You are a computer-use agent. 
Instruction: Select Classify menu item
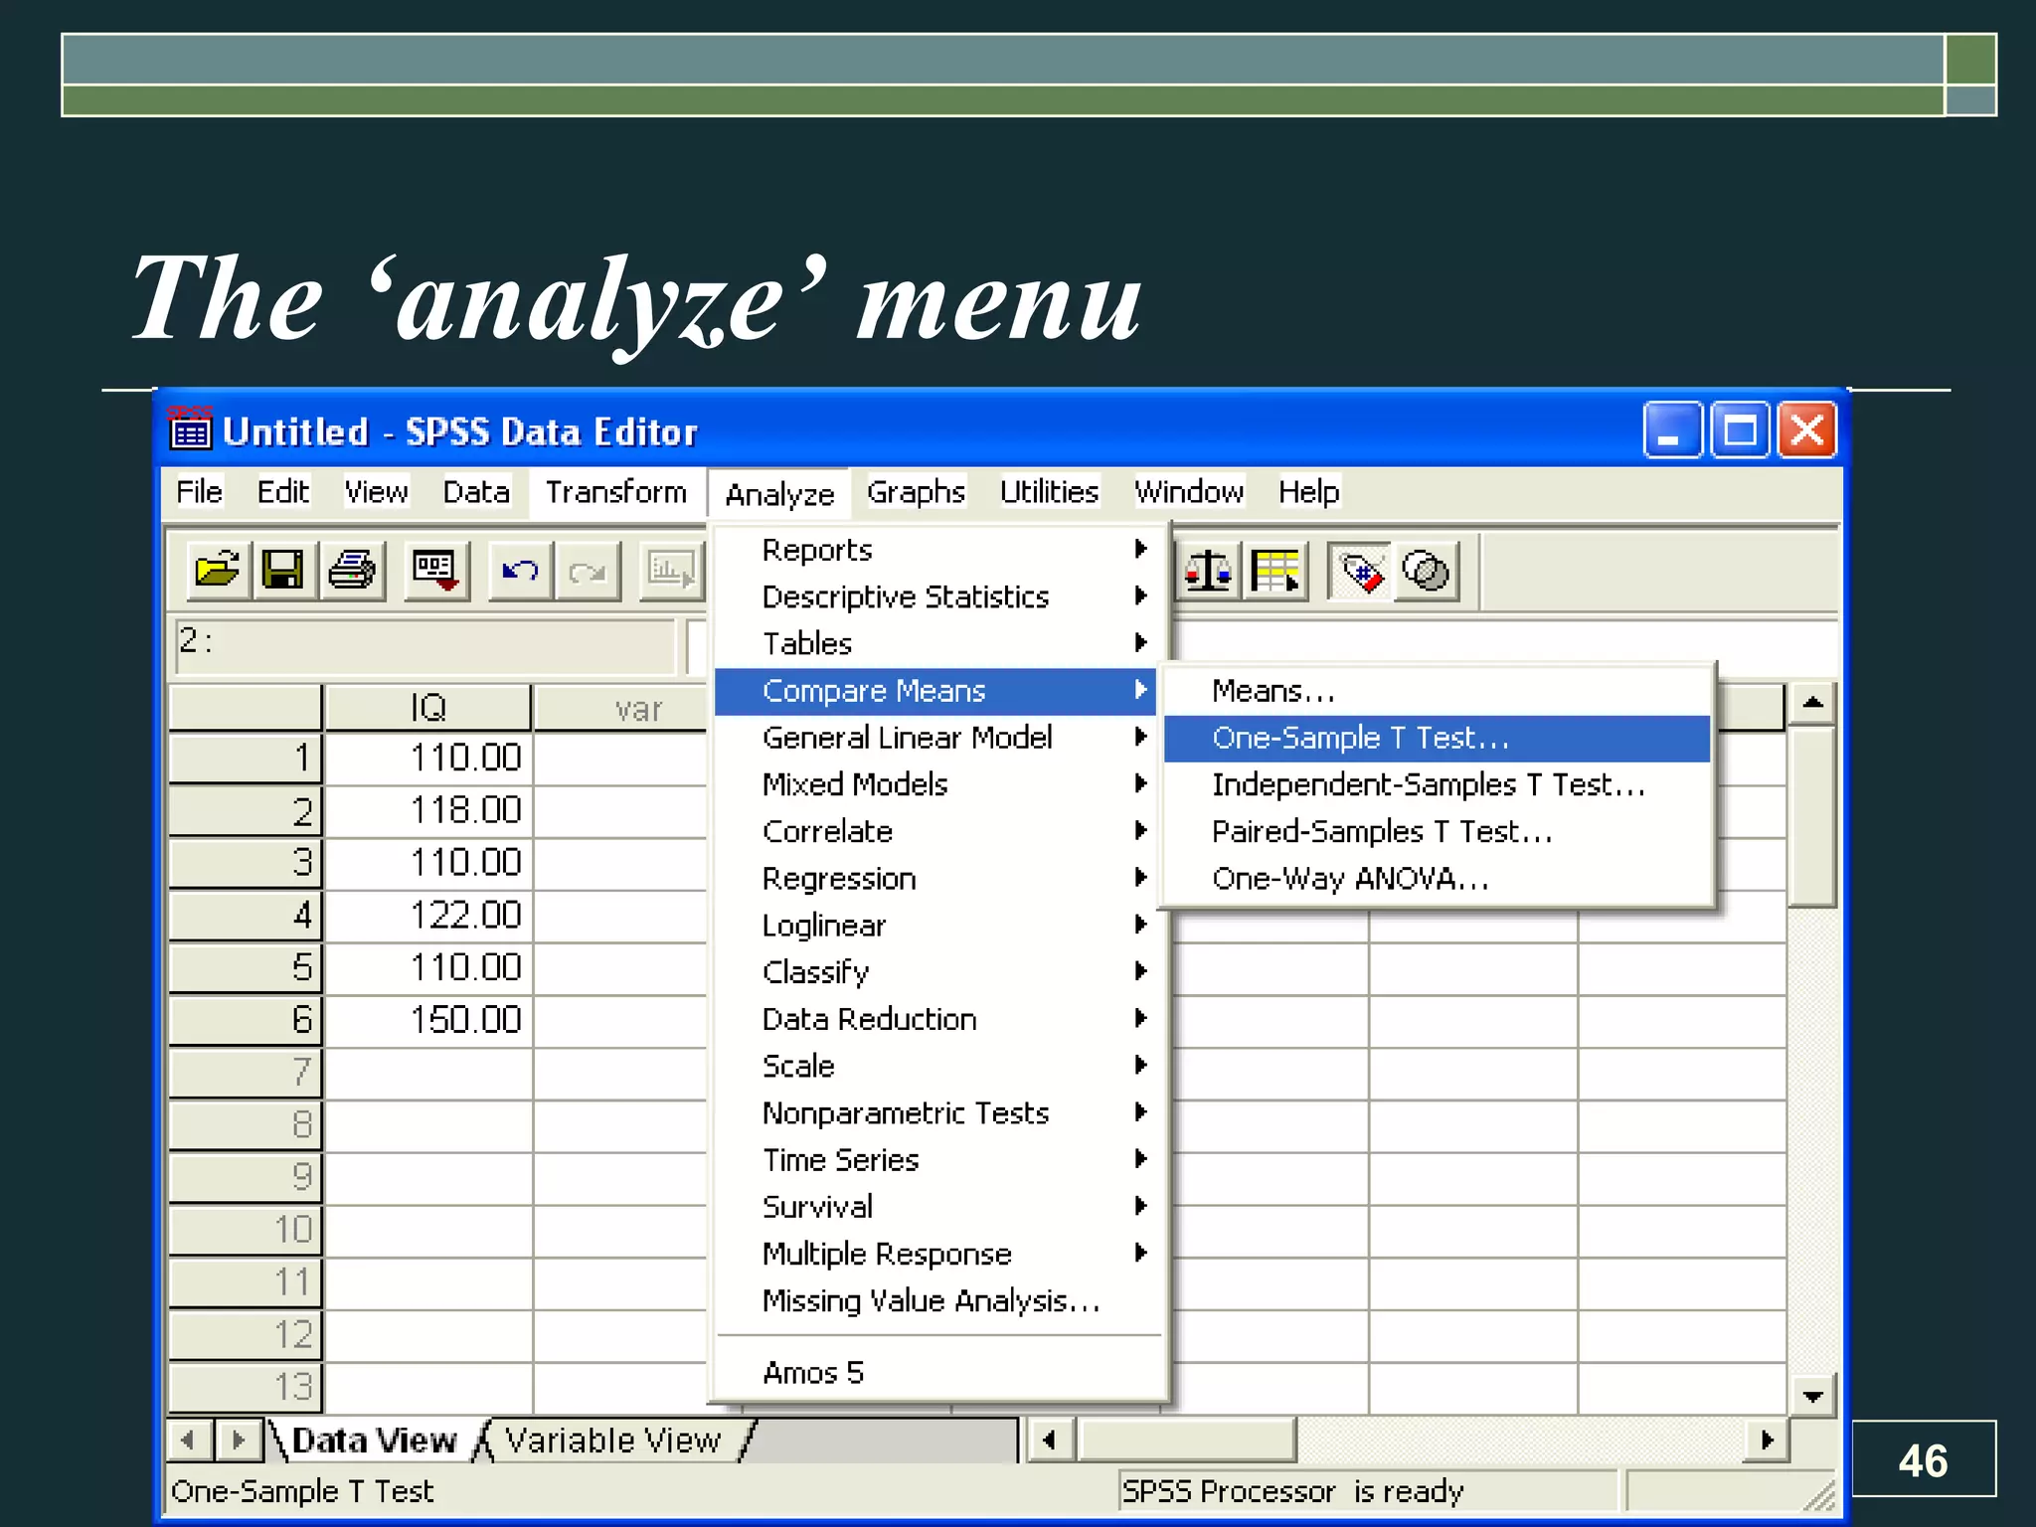tap(934, 972)
